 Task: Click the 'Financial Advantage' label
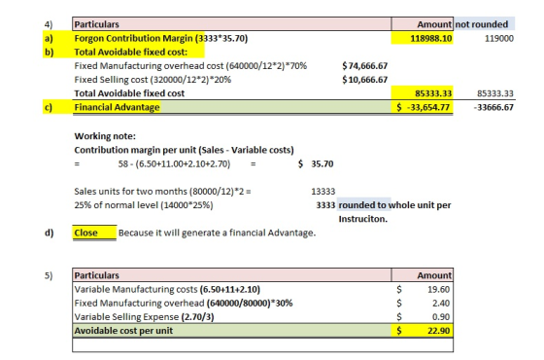[117, 107]
